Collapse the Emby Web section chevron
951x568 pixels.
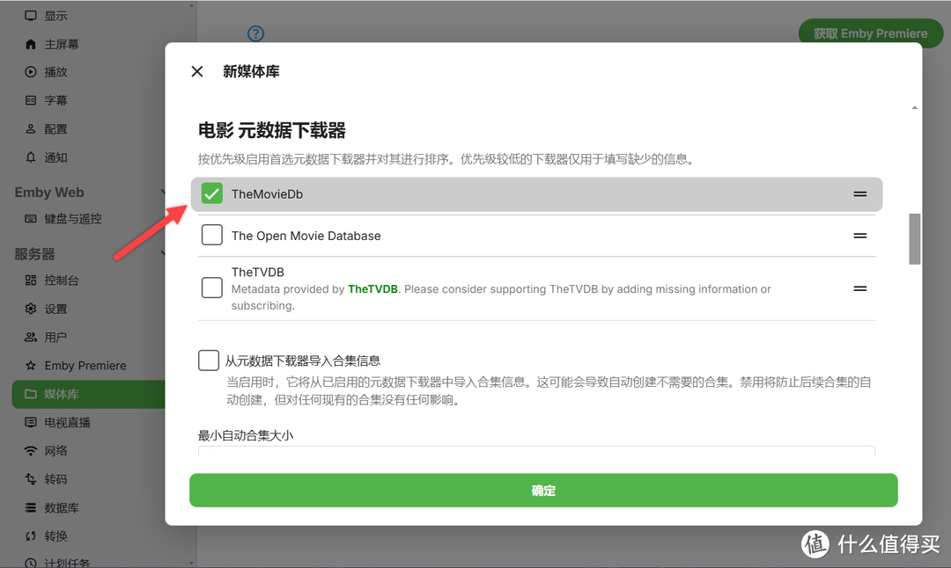click(163, 192)
